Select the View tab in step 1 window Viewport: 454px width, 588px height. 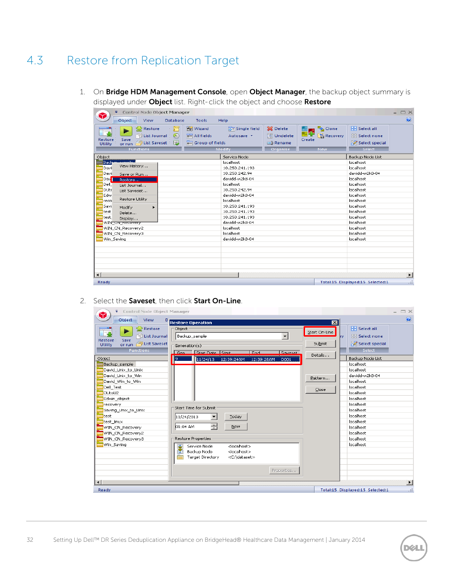tap(148, 120)
